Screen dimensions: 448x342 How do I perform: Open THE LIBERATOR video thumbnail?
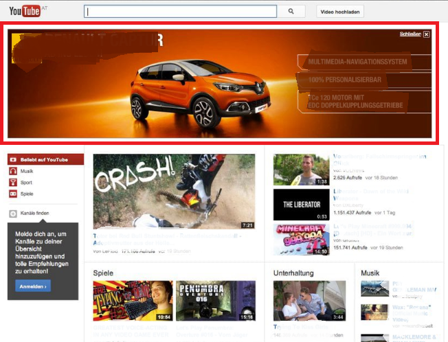[301, 205]
